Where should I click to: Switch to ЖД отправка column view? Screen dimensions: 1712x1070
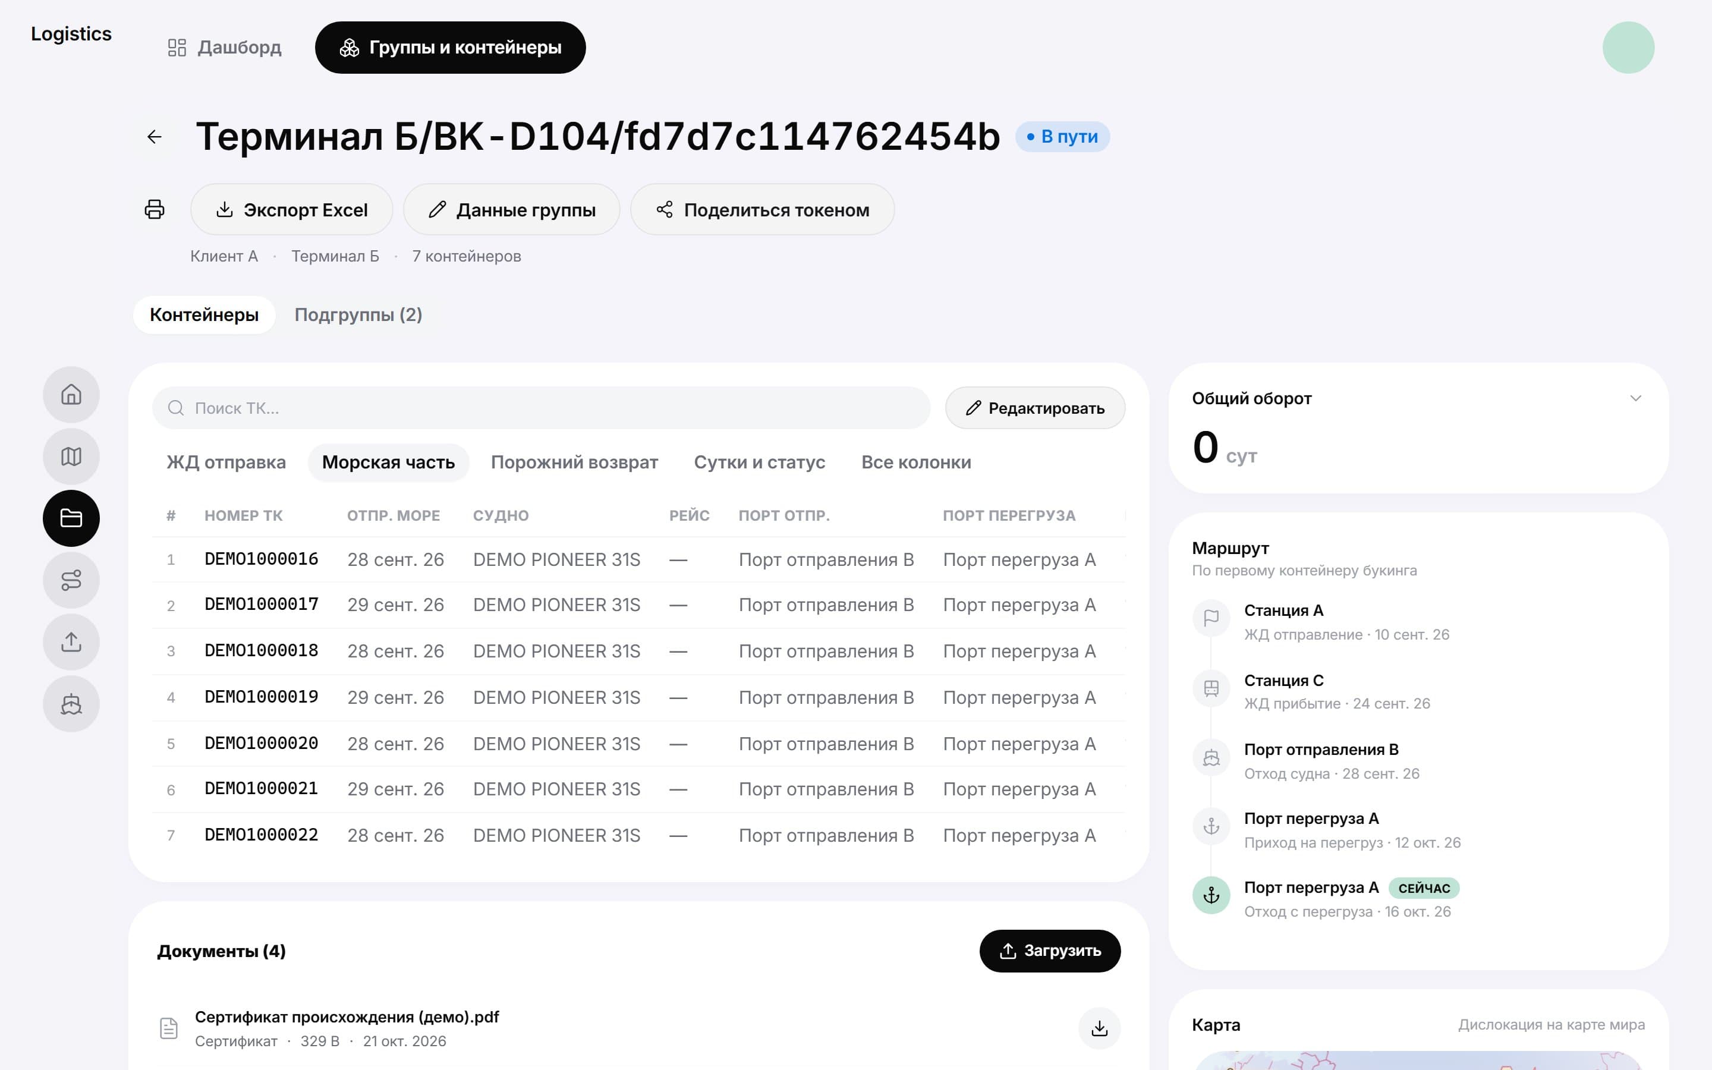pyautogui.click(x=226, y=463)
